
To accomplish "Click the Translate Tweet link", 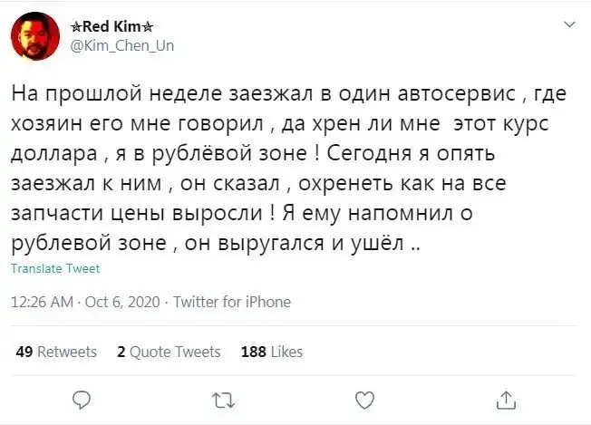I will [x=55, y=269].
